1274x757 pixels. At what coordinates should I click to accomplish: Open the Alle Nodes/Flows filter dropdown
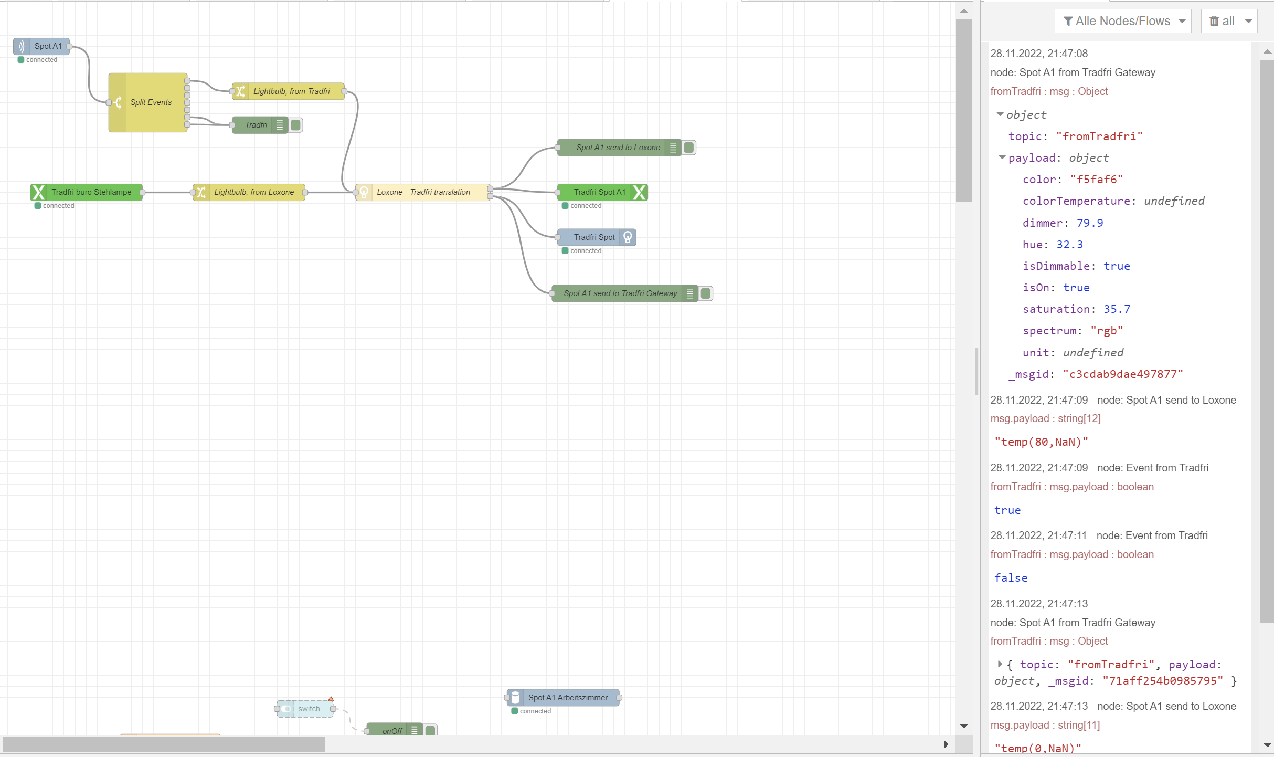(1123, 21)
